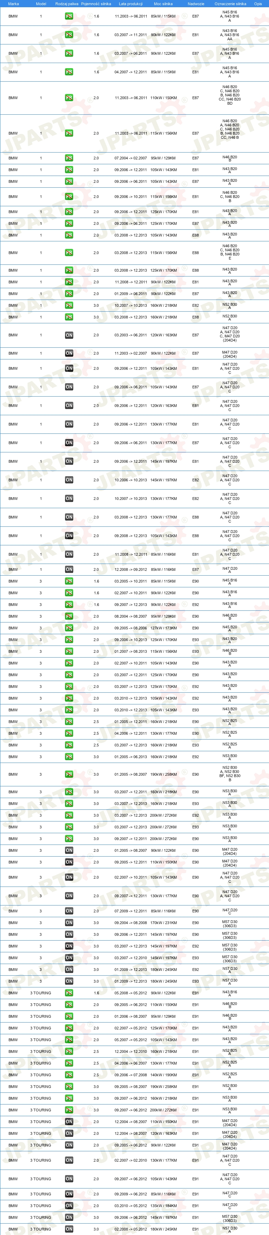
Task: Click the date 12.2008 -> 09.2012
Action: tap(131, 569)
